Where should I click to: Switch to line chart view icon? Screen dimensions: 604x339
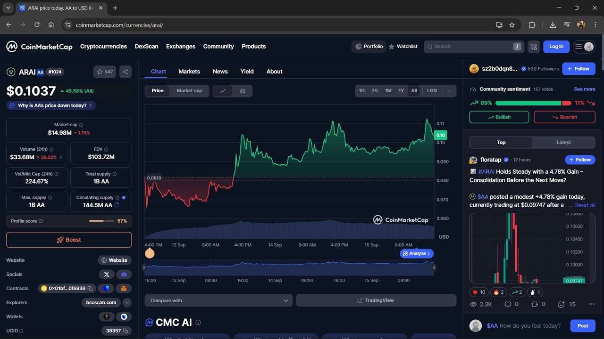point(223,91)
